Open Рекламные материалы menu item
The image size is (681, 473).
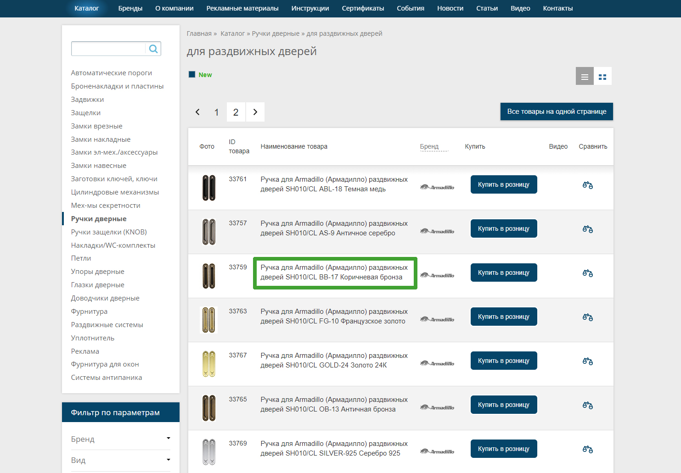(242, 8)
